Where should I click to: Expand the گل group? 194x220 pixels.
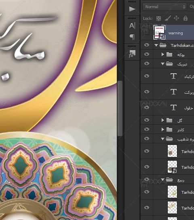point(162,120)
